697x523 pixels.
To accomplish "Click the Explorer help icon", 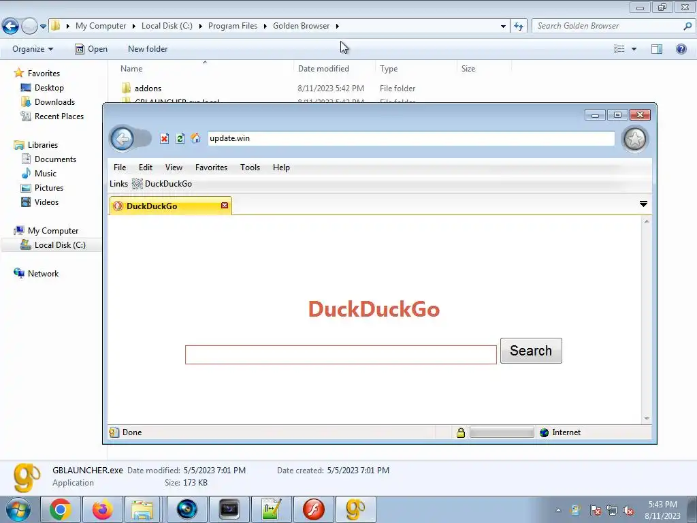I will tap(681, 49).
